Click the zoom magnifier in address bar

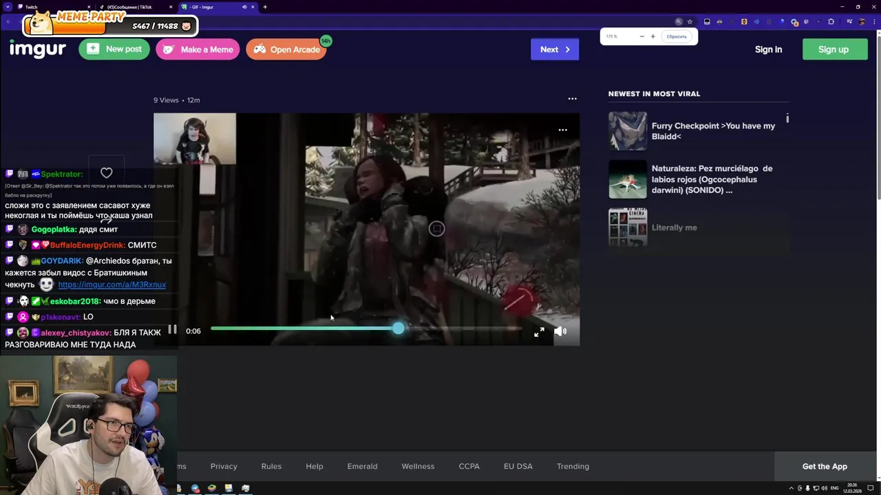pos(679,22)
